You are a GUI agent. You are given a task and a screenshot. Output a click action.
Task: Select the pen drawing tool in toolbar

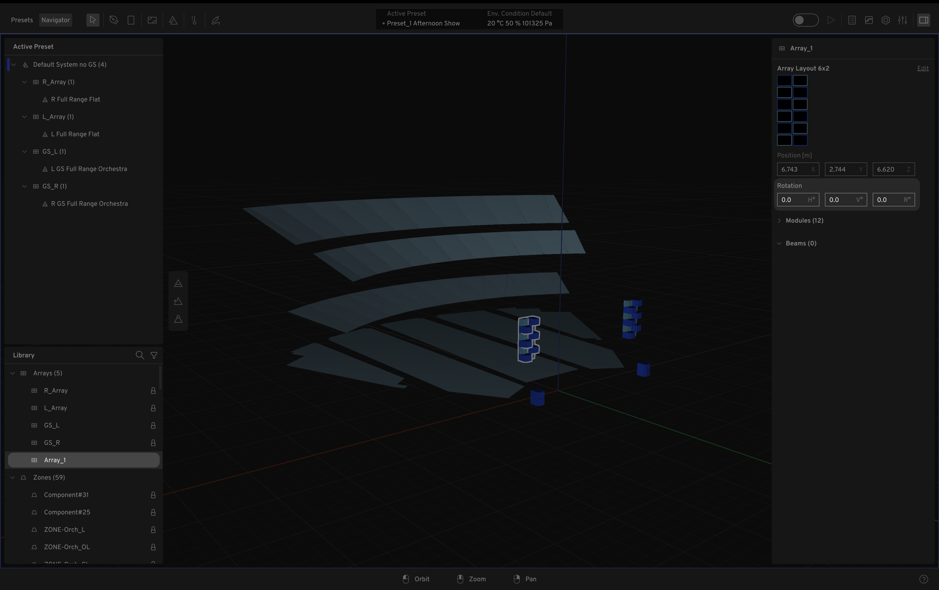114,20
